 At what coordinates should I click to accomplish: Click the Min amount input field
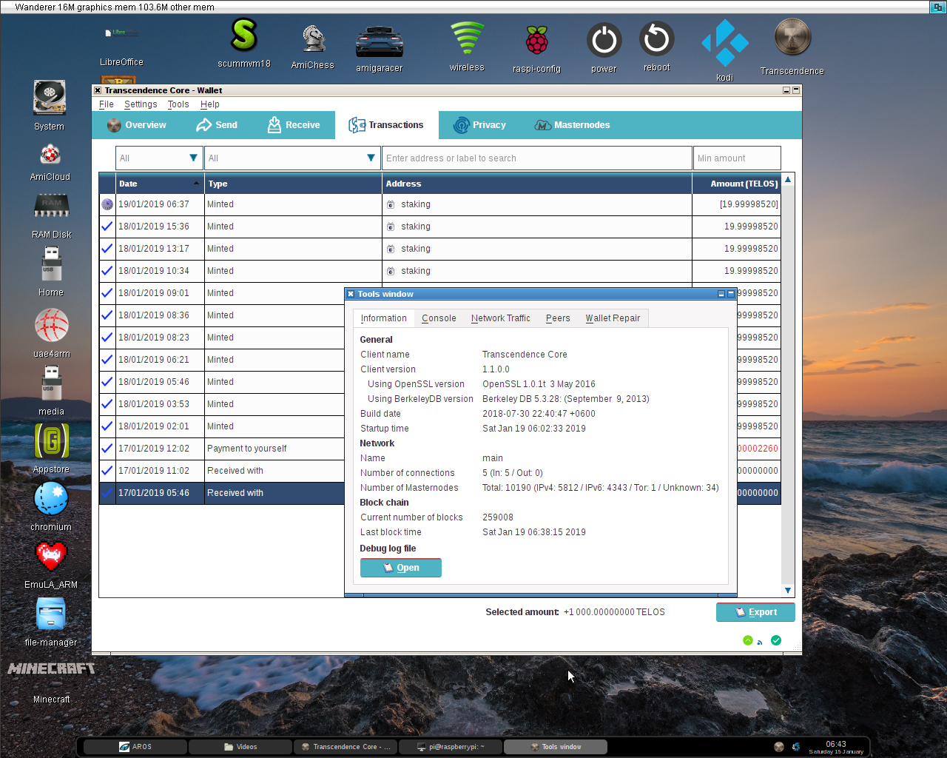737,158
